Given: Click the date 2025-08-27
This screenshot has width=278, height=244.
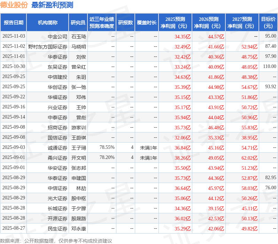Looking at the screenshot, I should tap(14, 228).
